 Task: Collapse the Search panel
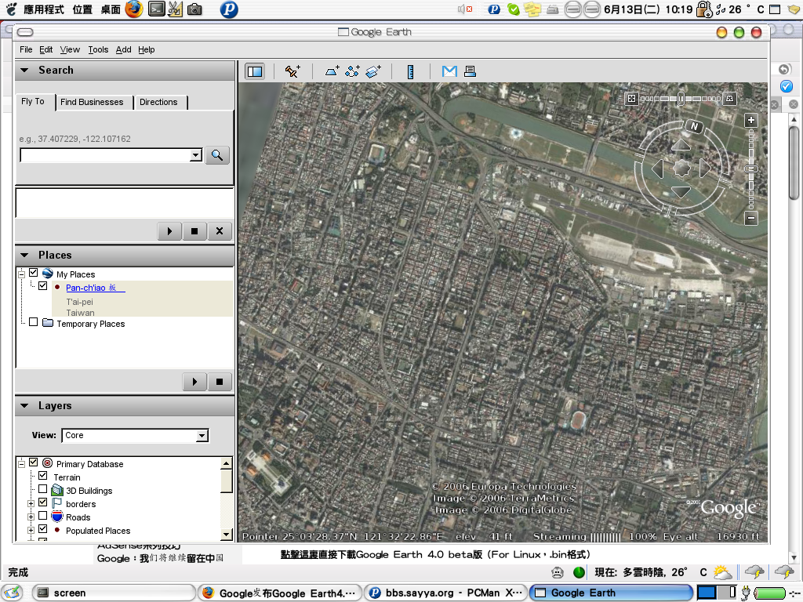coord(24,70)
